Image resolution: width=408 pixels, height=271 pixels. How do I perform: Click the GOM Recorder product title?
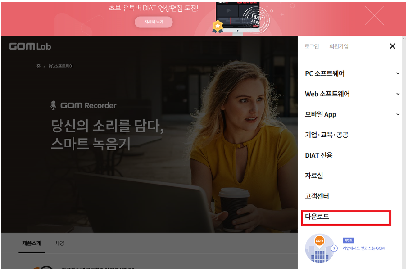[x=88, y=105]
